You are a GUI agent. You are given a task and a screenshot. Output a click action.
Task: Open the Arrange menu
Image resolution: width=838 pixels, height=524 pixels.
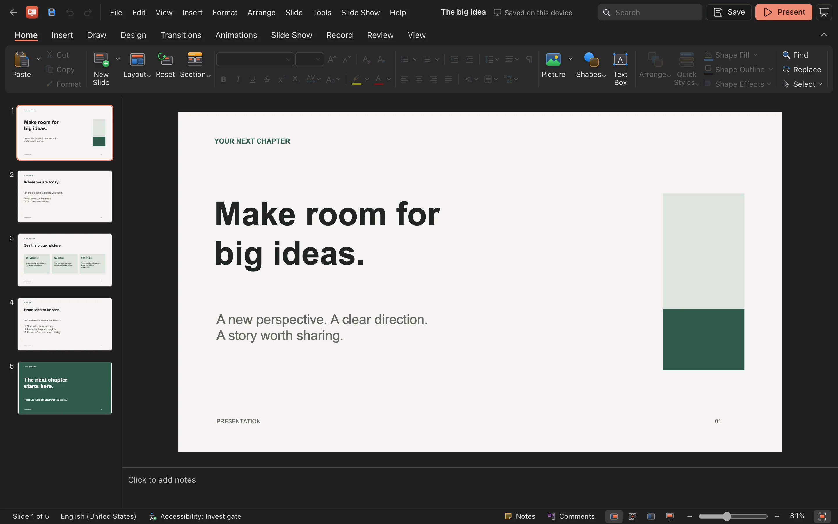click(x=262, y=13)
